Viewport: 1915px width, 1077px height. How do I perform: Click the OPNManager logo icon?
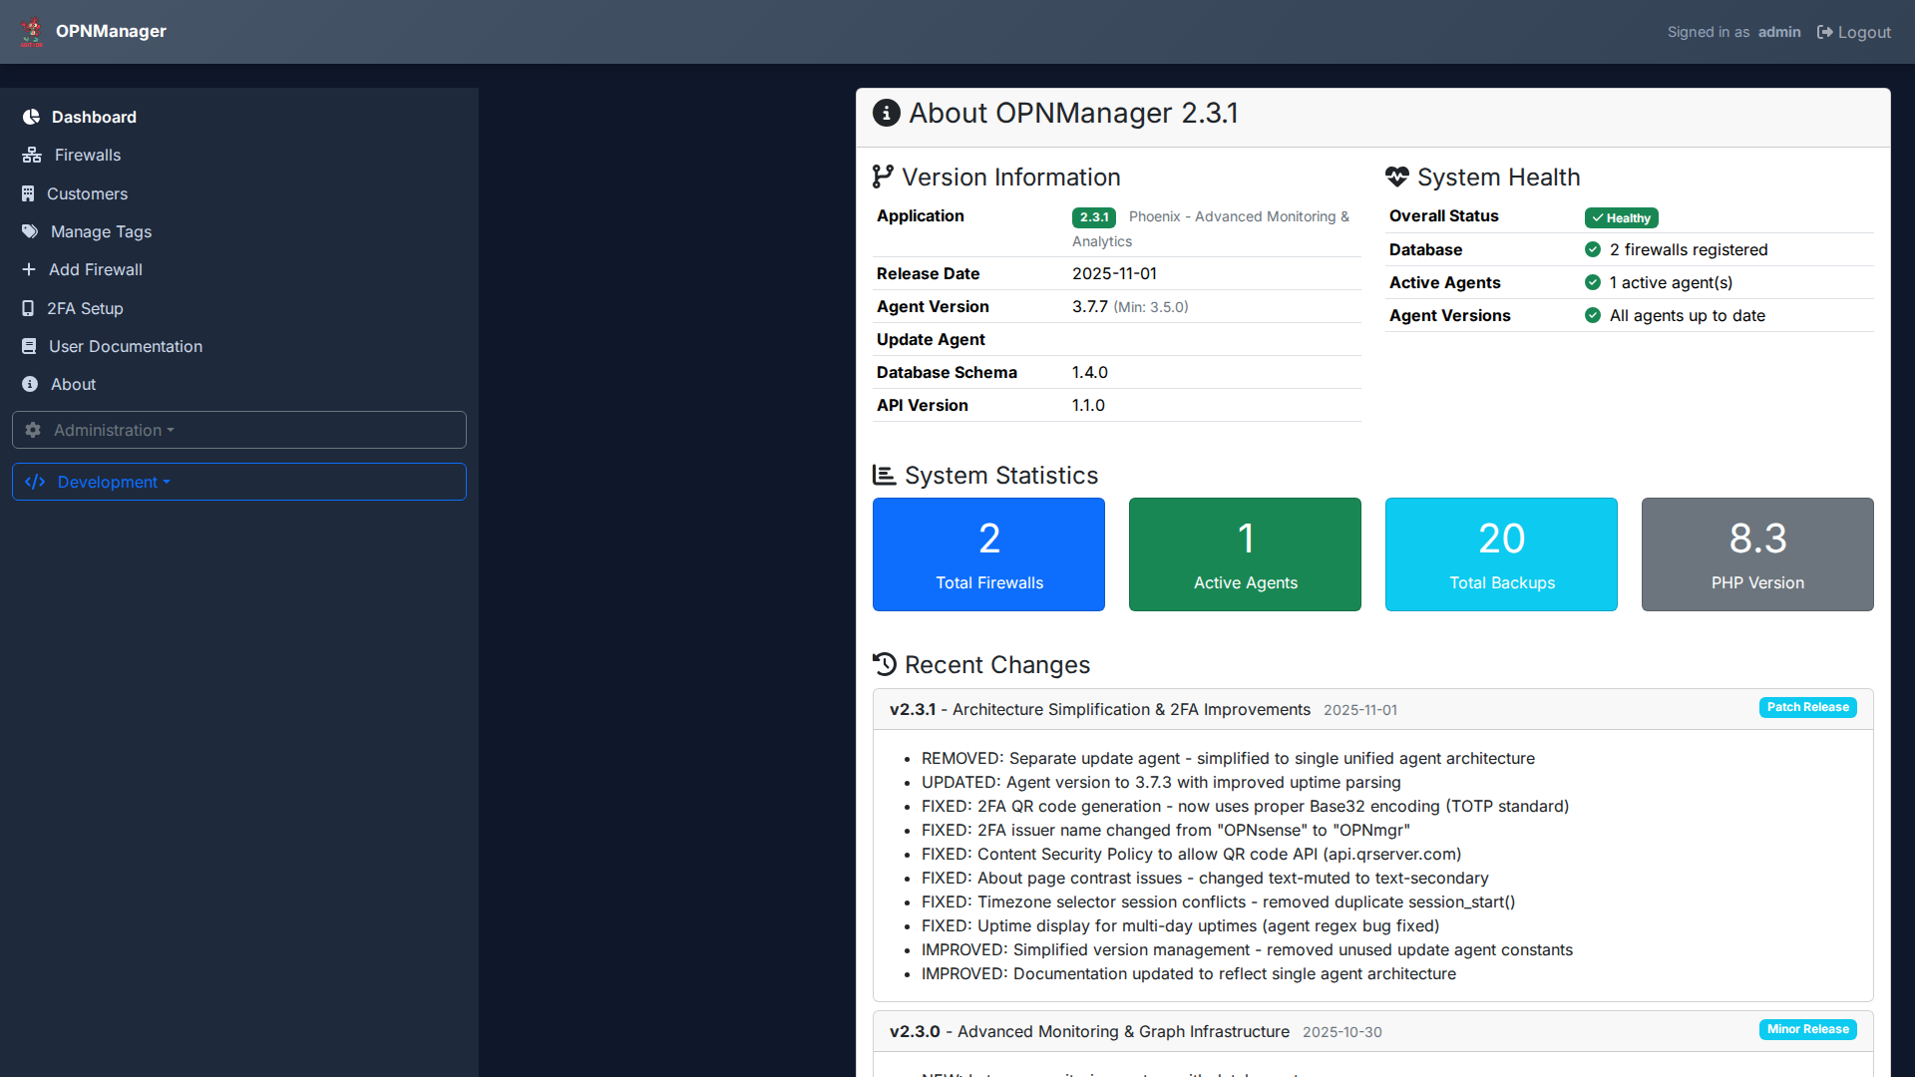[32, 32]
